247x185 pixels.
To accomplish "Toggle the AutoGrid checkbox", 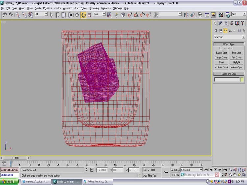I will click(221, 48).
